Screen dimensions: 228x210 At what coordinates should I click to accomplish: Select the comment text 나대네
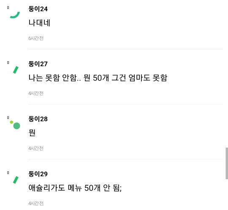click(x=39, y=23)
